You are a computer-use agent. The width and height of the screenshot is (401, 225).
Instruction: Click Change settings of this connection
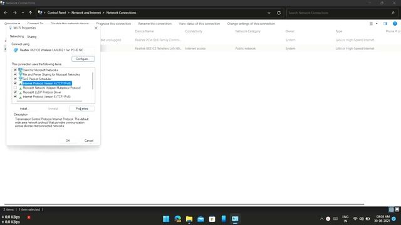pos(251,24)
